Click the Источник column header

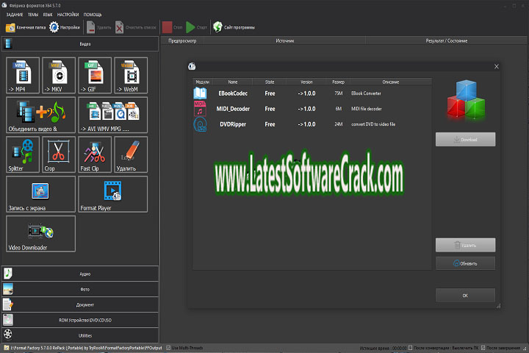tap(285, 40)
